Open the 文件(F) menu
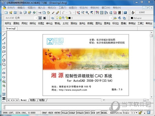The width and height of the screenshot is (155, 116). click(x=11, y=8)
